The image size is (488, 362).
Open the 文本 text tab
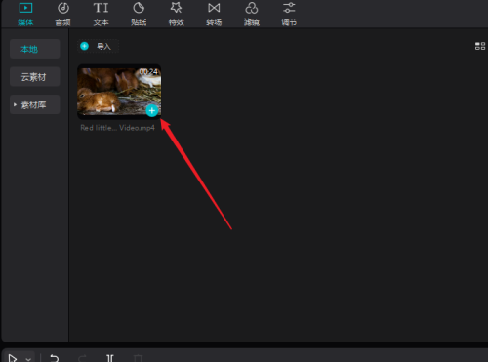click(x=101, y=14)
